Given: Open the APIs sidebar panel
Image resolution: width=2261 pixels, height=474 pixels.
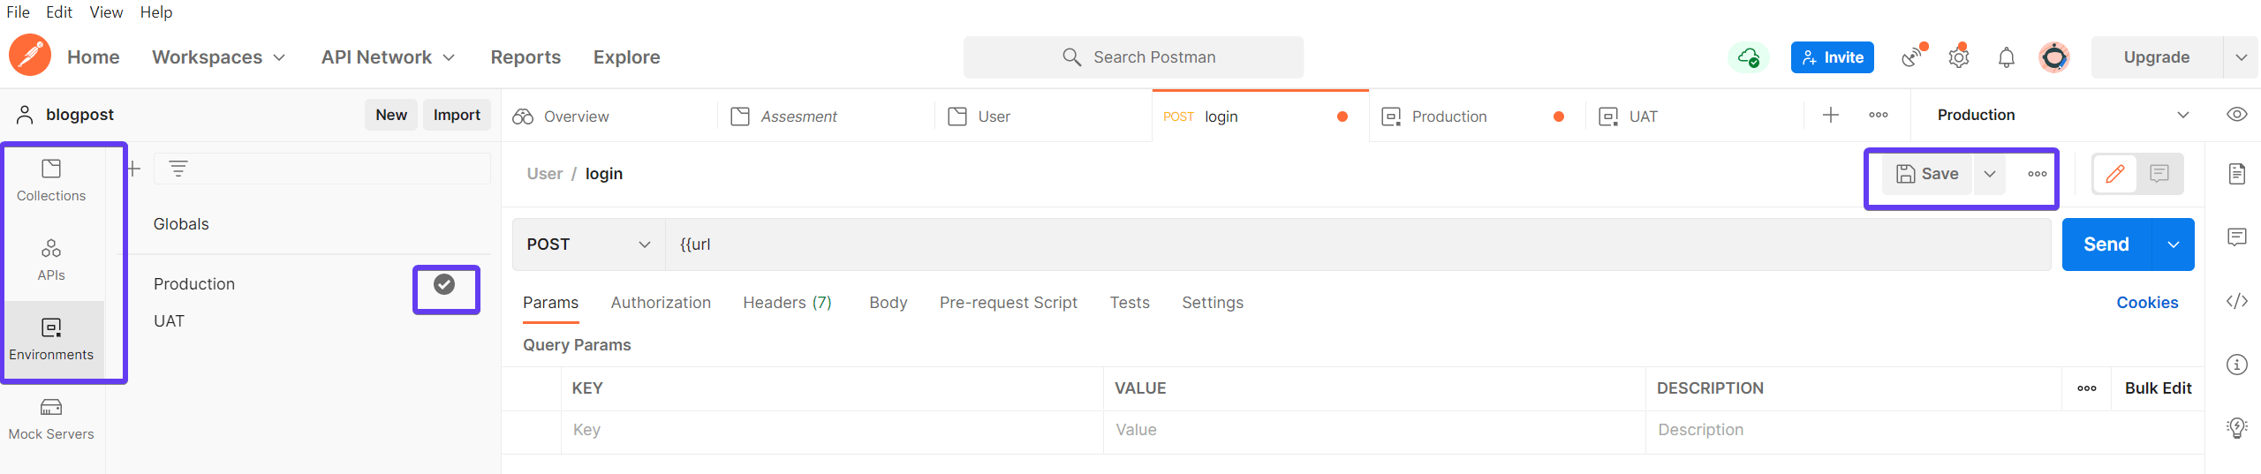Looking at the screenshot, I should (51, 260).
